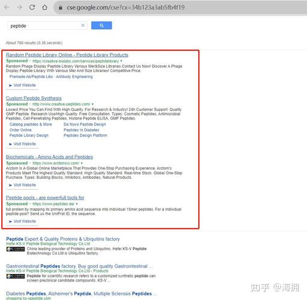Click the creative-biolabs.com green URL
Image resolution: width=307 pixels, height=300 pixels.
76,61
